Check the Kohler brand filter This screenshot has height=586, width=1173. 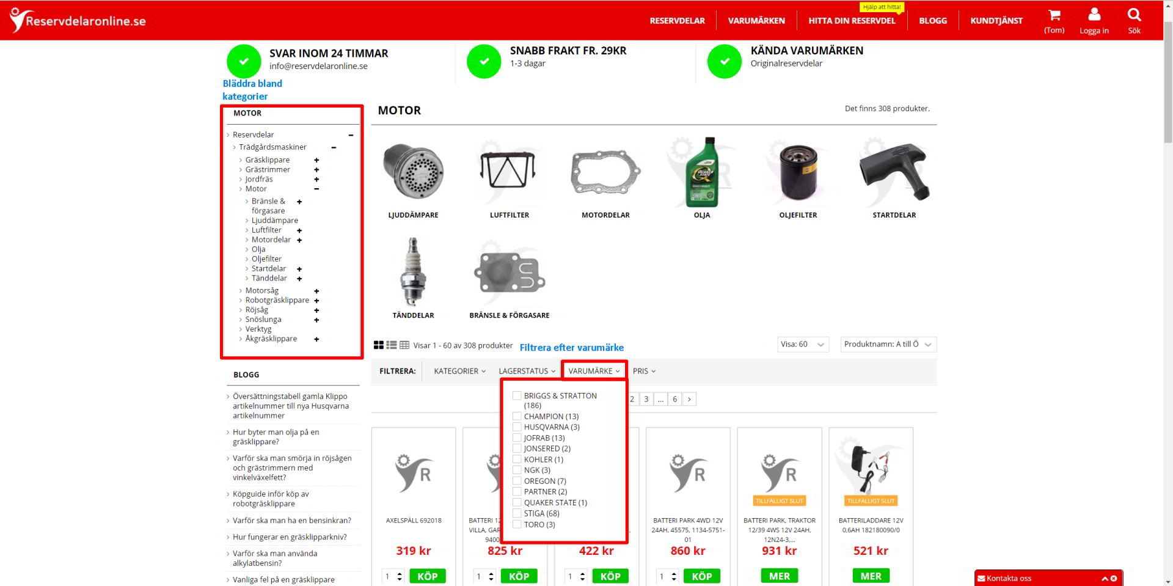(517, 459)
